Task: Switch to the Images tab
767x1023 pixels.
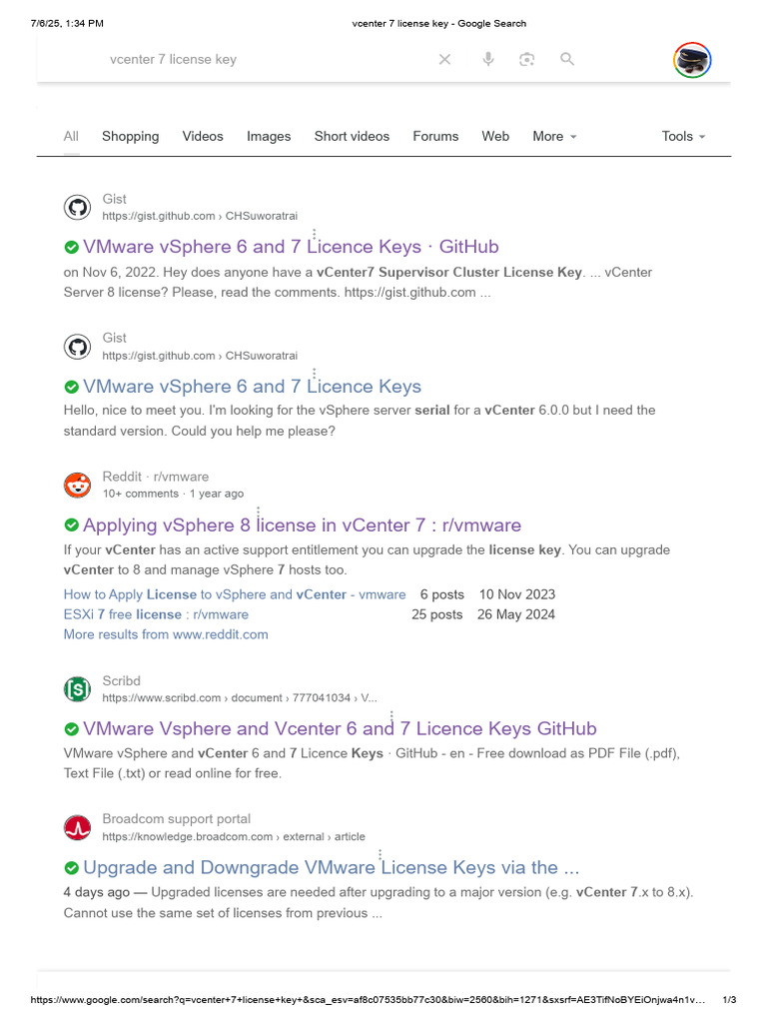Action: point(269,137)
